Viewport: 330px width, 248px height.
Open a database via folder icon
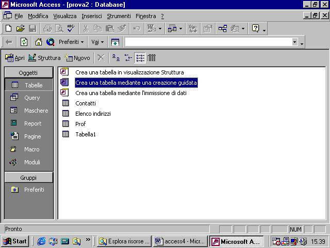pos(21,28)
